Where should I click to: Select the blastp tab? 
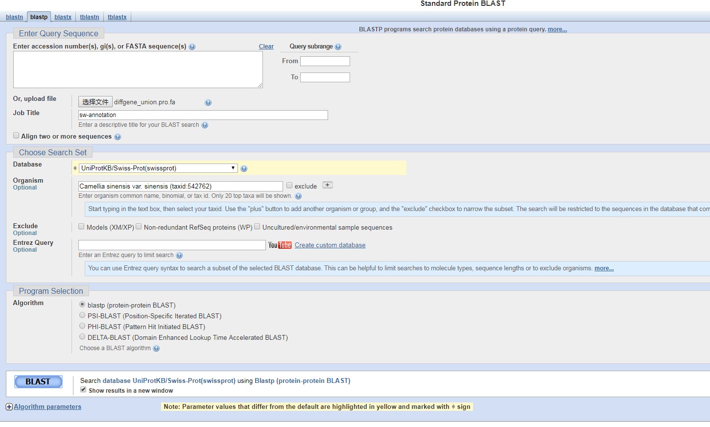coord(39,17)
